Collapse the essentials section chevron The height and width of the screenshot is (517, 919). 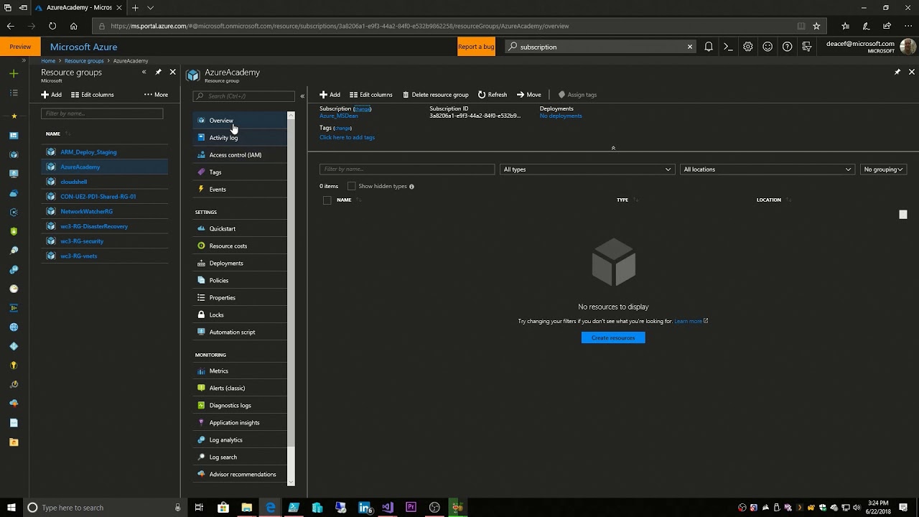point(613,148)
